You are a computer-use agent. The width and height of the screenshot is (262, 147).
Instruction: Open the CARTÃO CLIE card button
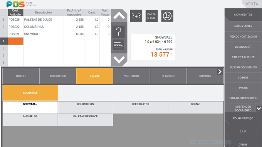pyautogui.click(x=151, y=16)
